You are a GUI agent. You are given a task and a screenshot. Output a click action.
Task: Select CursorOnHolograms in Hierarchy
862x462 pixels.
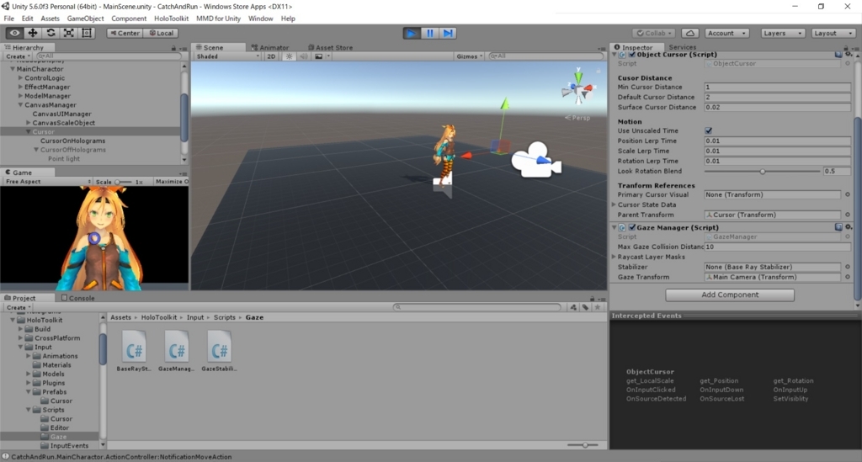[72, 141]
